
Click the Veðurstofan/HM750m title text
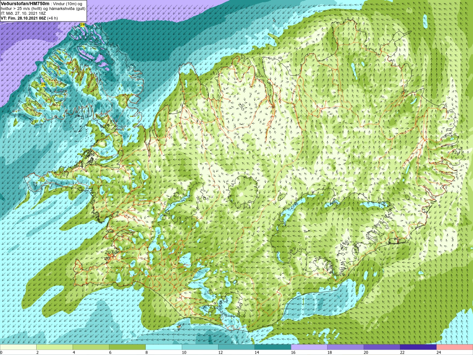(25, 3)
